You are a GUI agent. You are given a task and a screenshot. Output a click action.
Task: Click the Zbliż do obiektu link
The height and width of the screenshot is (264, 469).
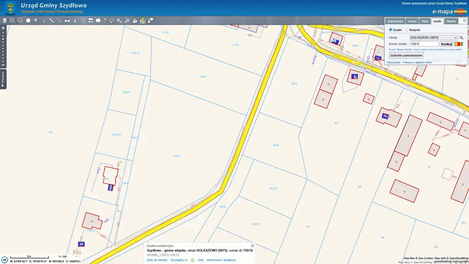coord(157,260)
